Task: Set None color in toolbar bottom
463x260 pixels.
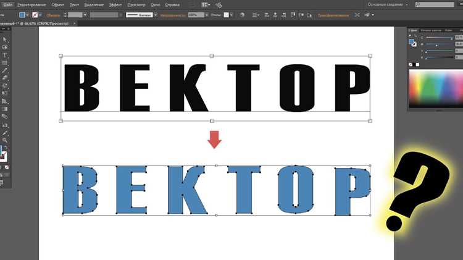Action: (x=7, y=167)
